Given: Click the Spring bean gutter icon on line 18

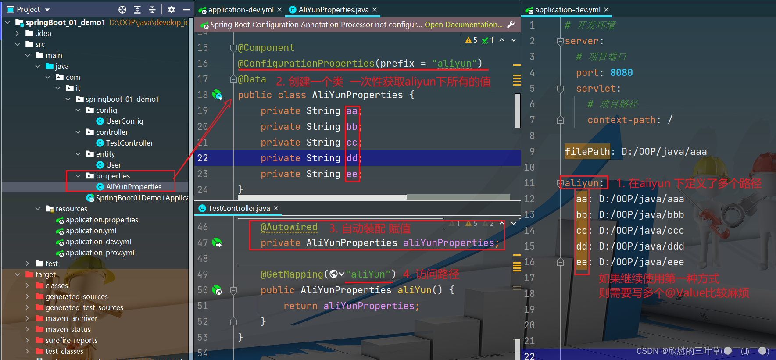Looking at the screenshot, I should coord(217,95).
